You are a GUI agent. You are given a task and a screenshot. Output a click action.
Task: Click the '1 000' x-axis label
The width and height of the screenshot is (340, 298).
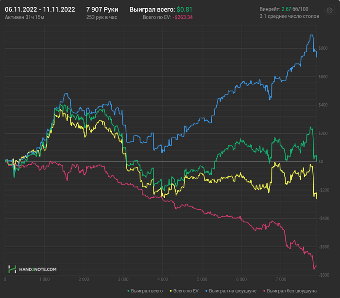pos(45,280)
